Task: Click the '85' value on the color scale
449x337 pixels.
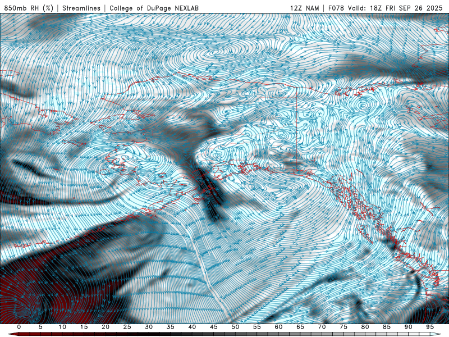Action: (x=387, y=327)
